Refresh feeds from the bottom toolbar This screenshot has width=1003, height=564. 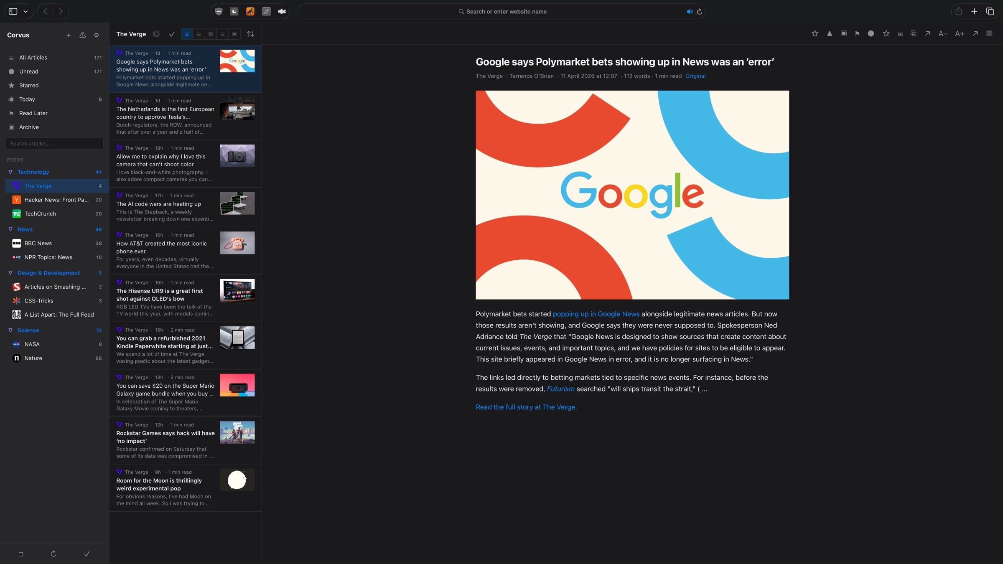pos(53,554)
